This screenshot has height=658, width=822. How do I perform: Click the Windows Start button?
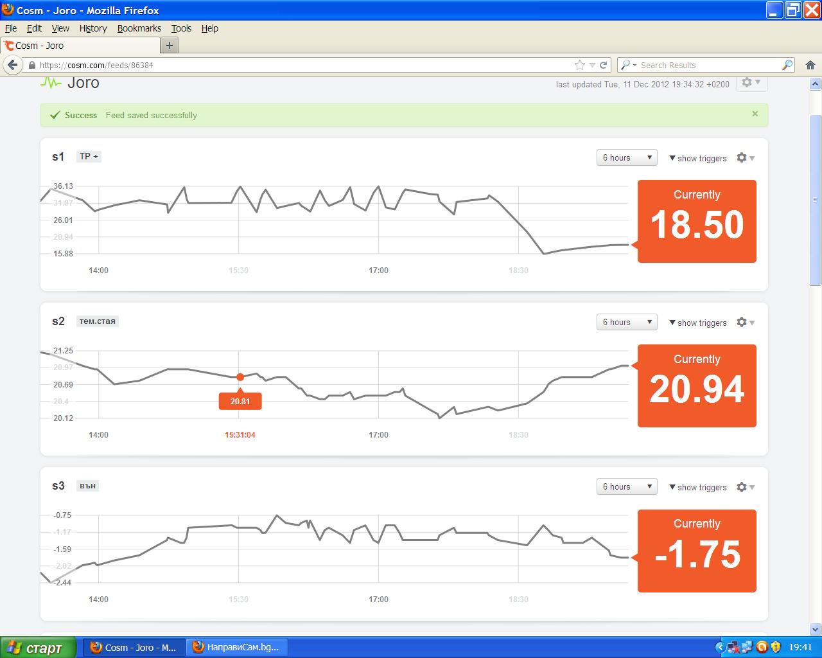tap(38, 647)
